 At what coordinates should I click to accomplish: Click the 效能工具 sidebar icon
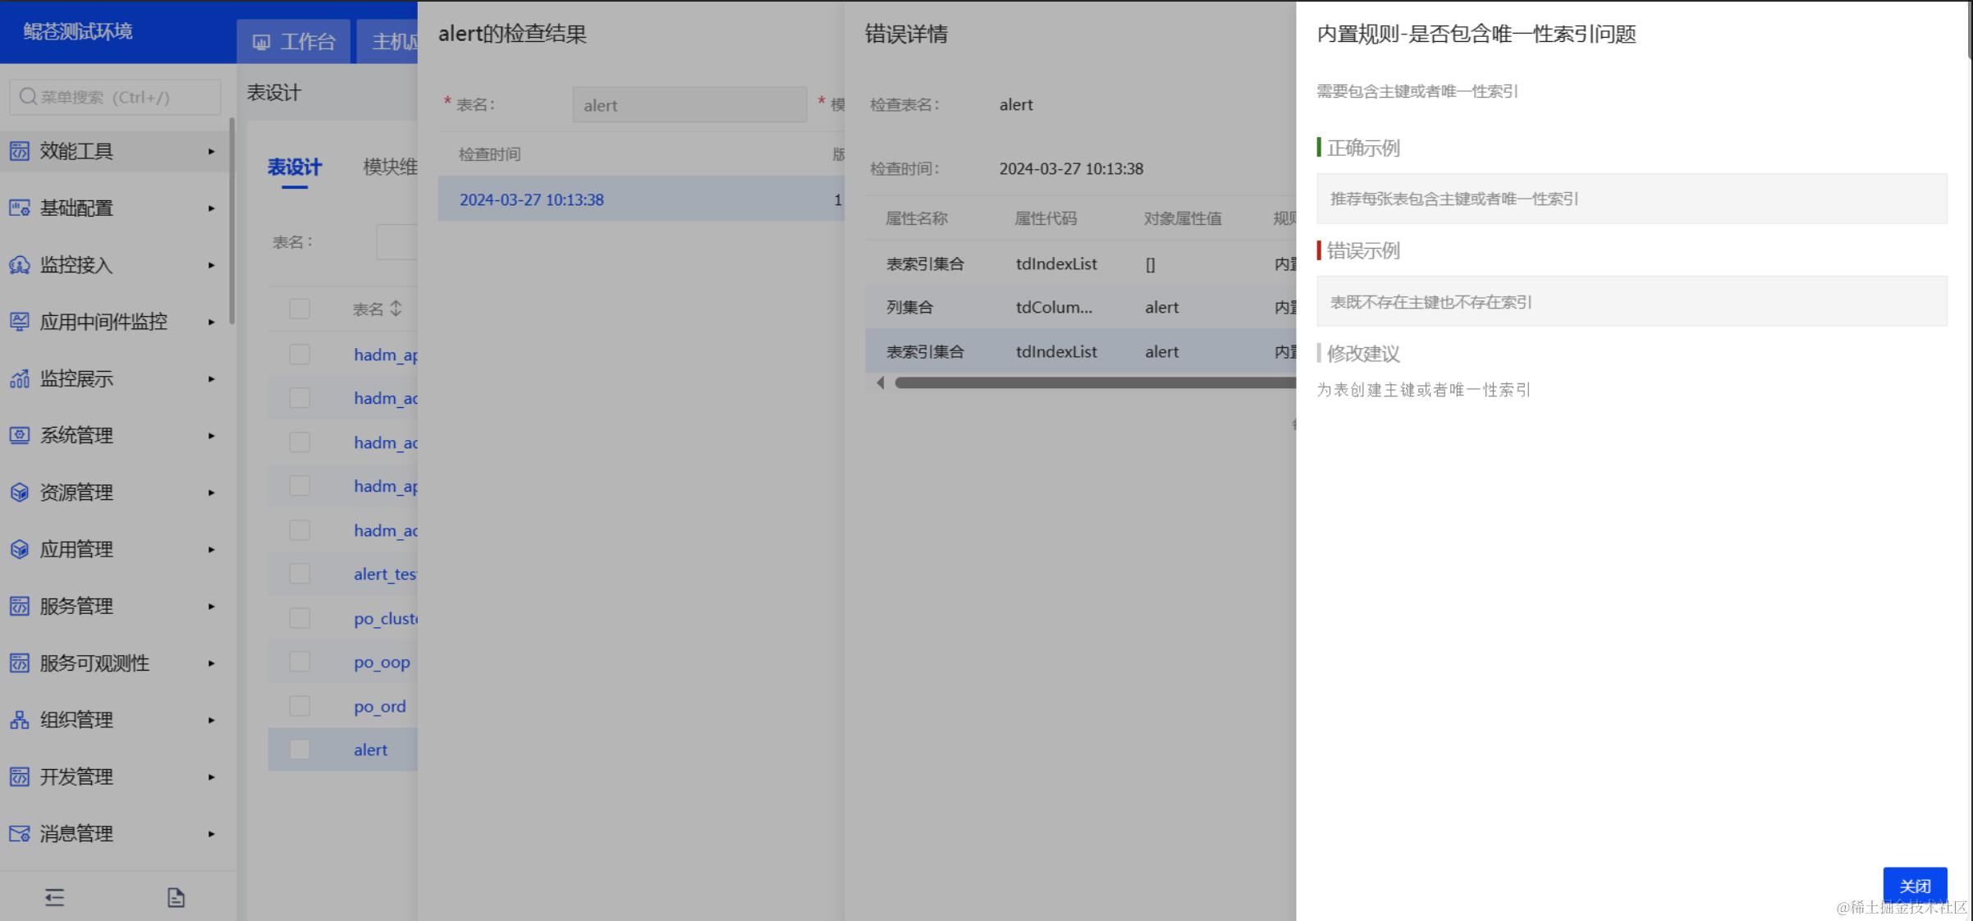[19, 151]
